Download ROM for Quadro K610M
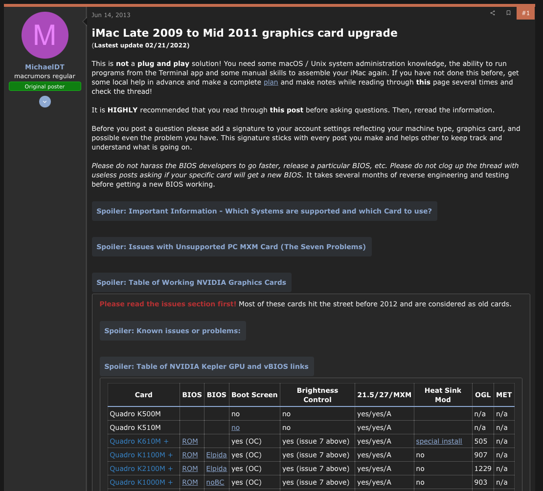Image resolution: width=543 pixels, height=491 pixels. click(190, 441)
